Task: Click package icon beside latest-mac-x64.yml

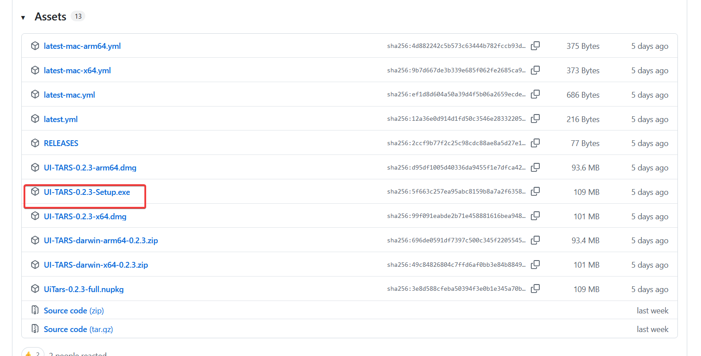Action: point(35,70)
